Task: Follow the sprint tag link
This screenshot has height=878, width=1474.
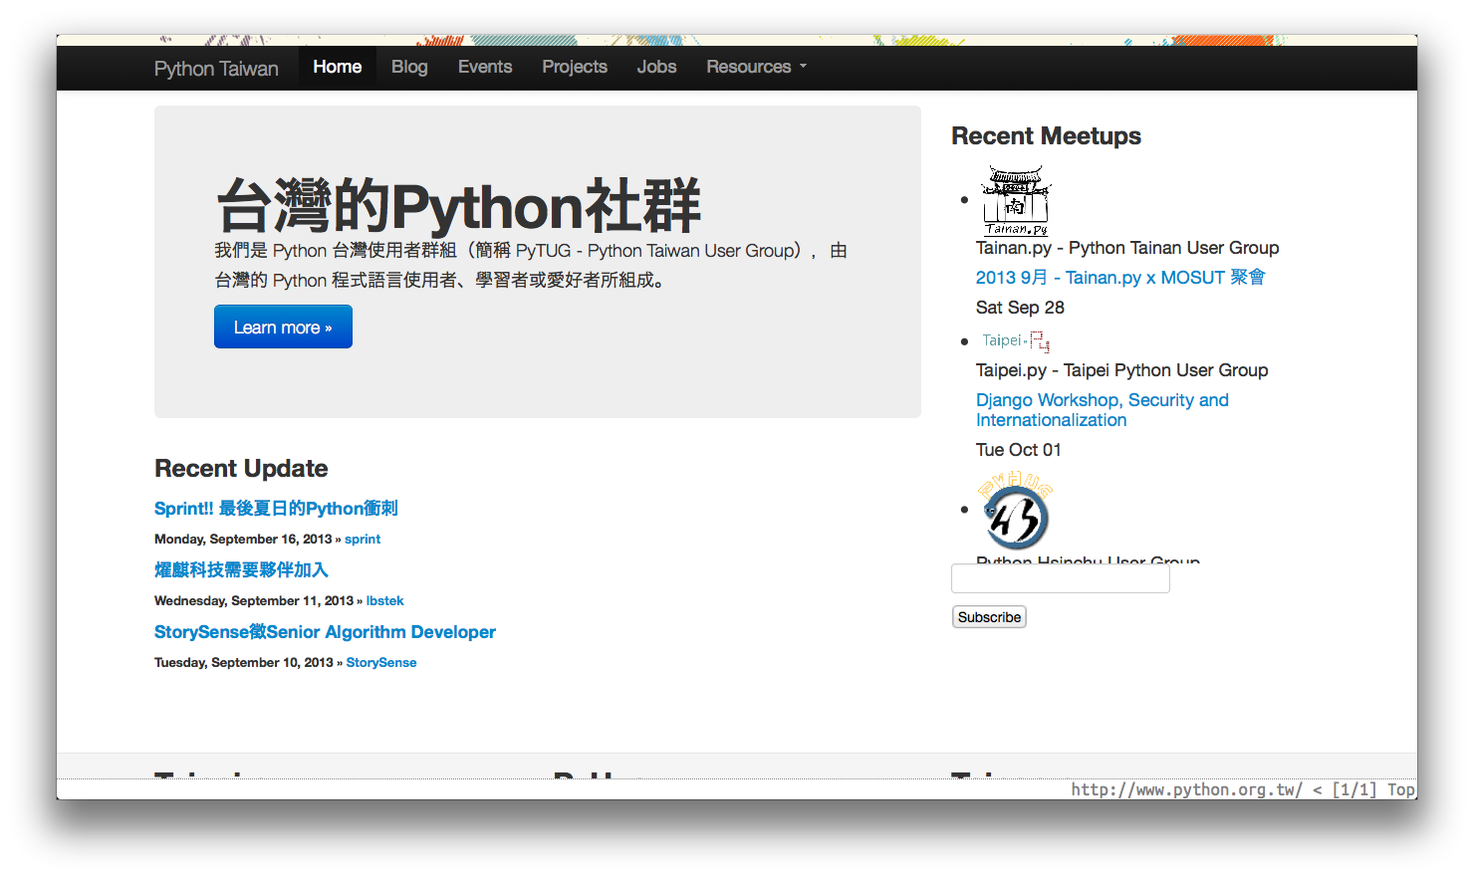Action: click(363, 539)
